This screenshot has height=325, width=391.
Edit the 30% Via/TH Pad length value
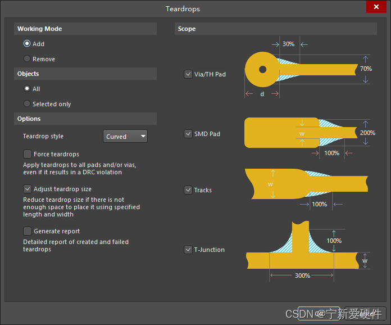(289, 44)
